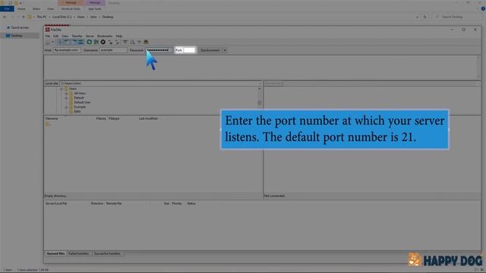Toggle message log display toolbar icon
The width and height of the screenshot is (486, 273).
60,42
